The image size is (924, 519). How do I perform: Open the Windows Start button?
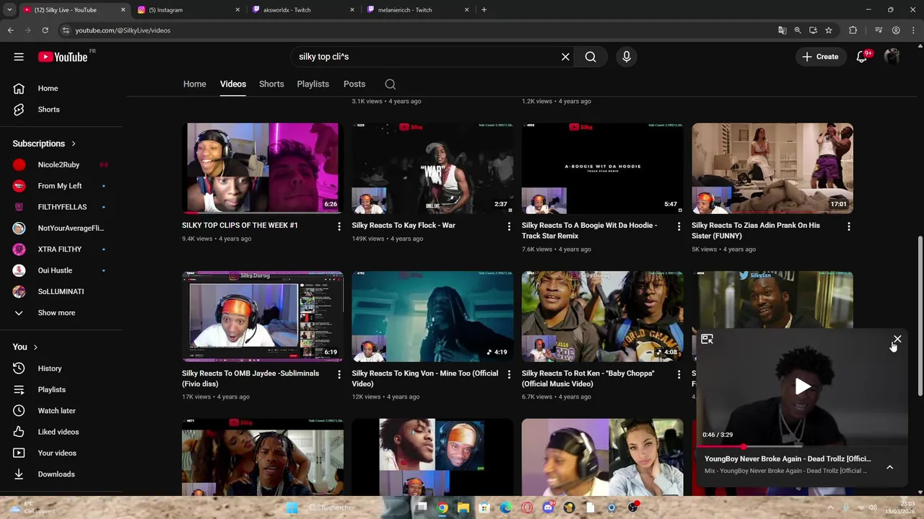click(292, 507)
